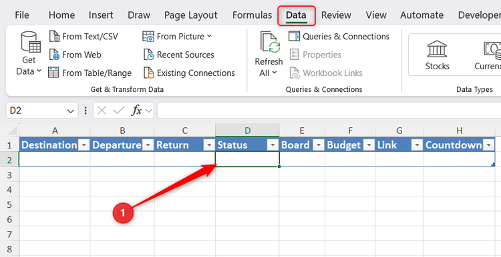Viewport: 501px width, 257px height.
Task: Cancel formula entry with X icon
Action: pos(102,111)
